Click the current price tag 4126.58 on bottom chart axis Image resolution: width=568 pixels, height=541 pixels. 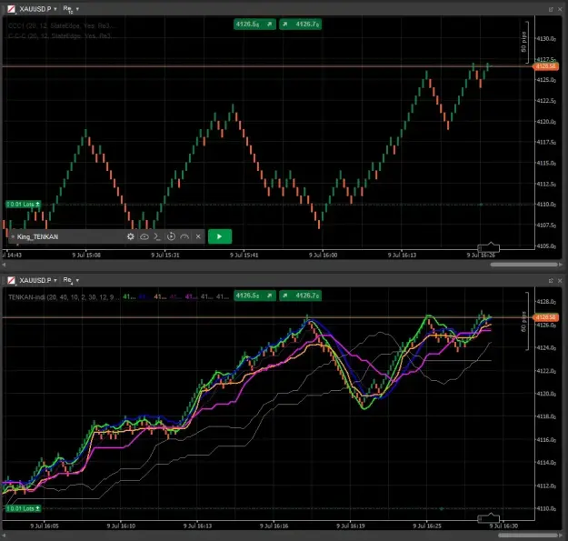tap(545, 317)
